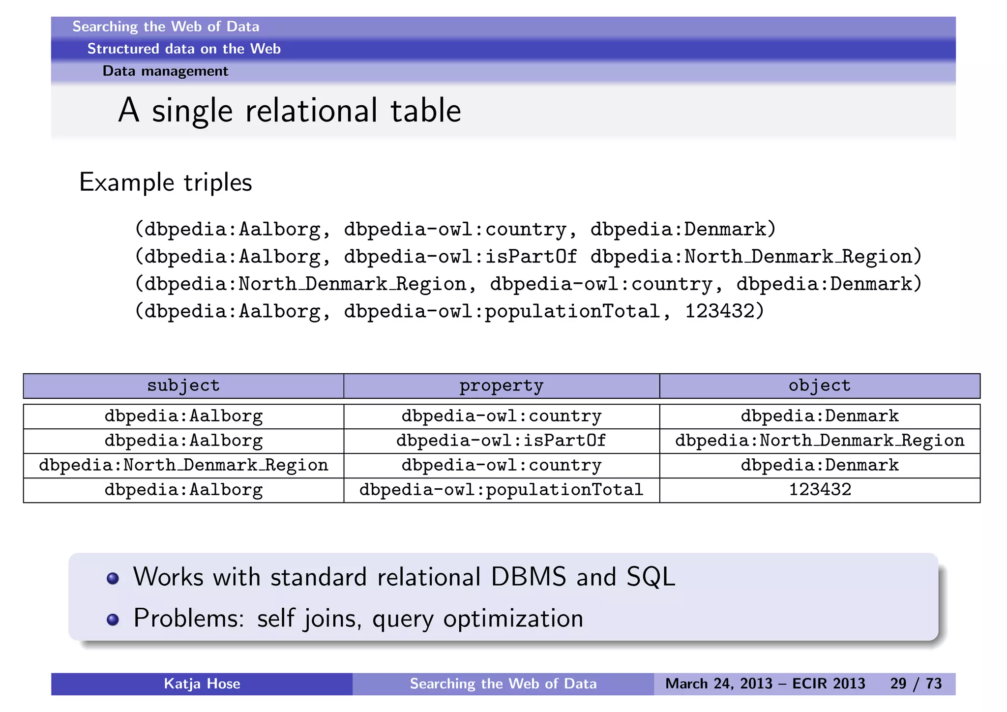The image size is (1007, 712).
Task: Select the 'dbpedia-owl:isPartOf' table cell
Action: click(x=502, y=441)
